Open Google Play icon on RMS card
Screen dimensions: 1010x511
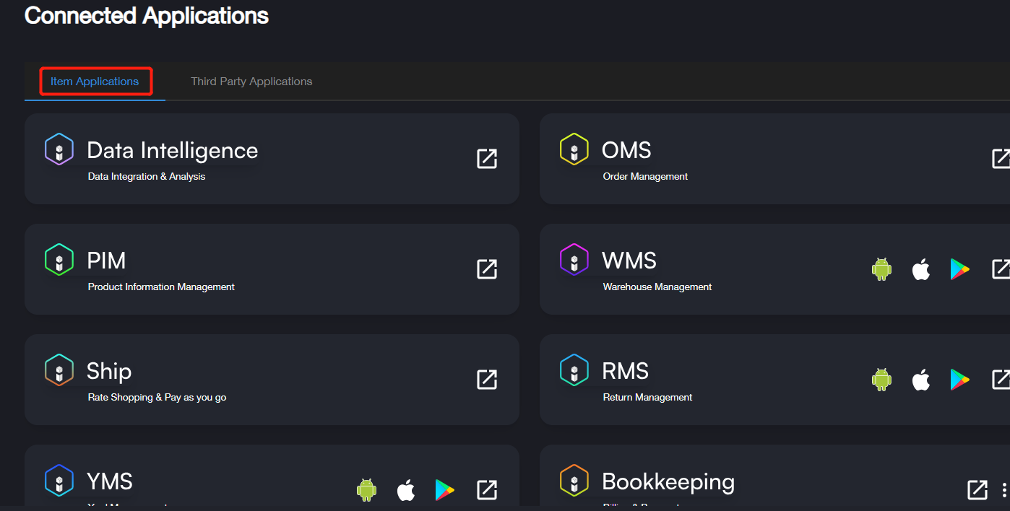click(x=959, y=380)
